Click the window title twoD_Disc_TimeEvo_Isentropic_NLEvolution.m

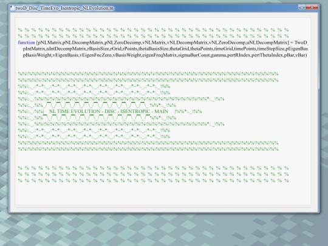tap(64, 8)
